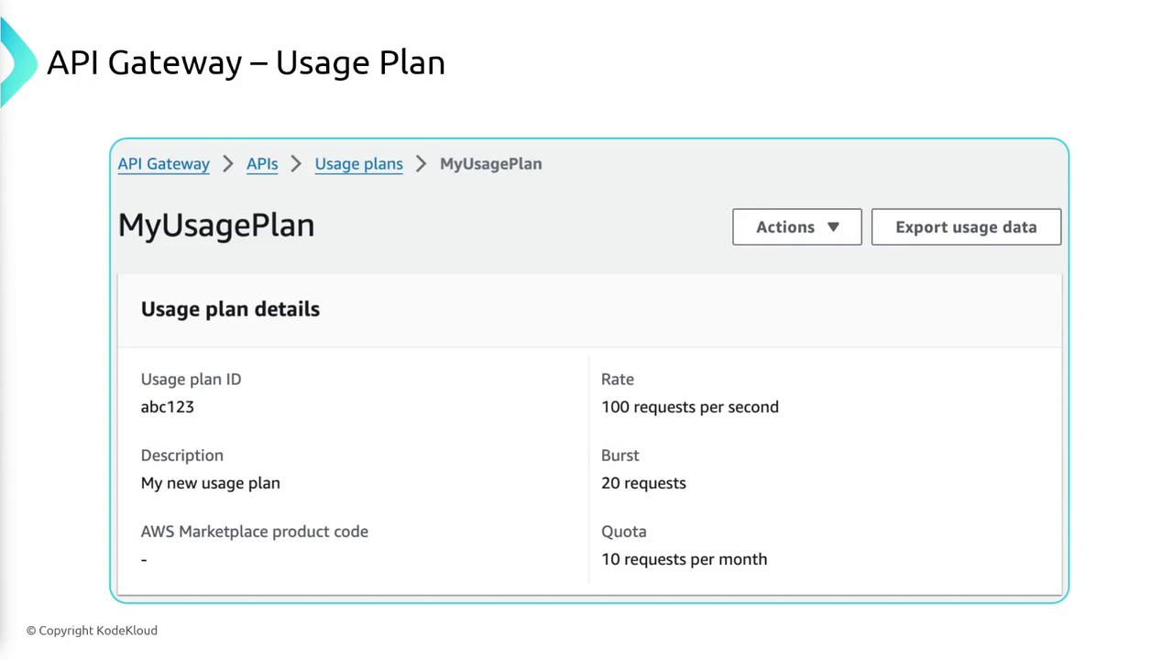
Task: Click Export usage data button
Action: [966, 227]
